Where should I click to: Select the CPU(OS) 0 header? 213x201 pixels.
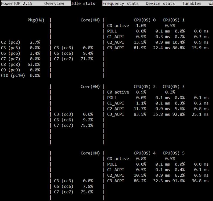145,20
